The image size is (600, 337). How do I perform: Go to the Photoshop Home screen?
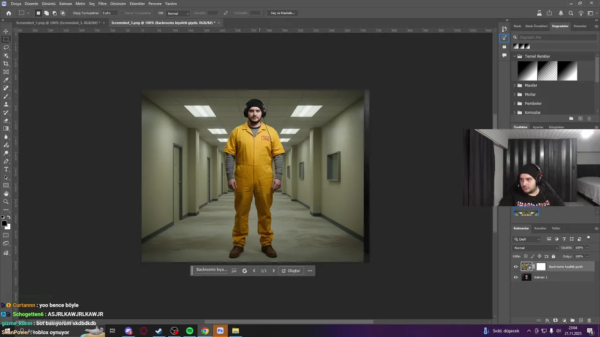8,13
